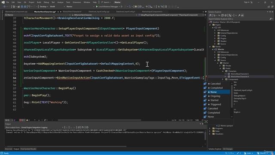Switch to Error List tab
The width and height of the screenshot is (275, 155).
(x=9, y=149)
